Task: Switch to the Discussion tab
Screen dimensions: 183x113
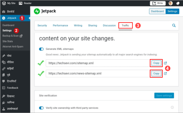Action: (x=109, y=26)
